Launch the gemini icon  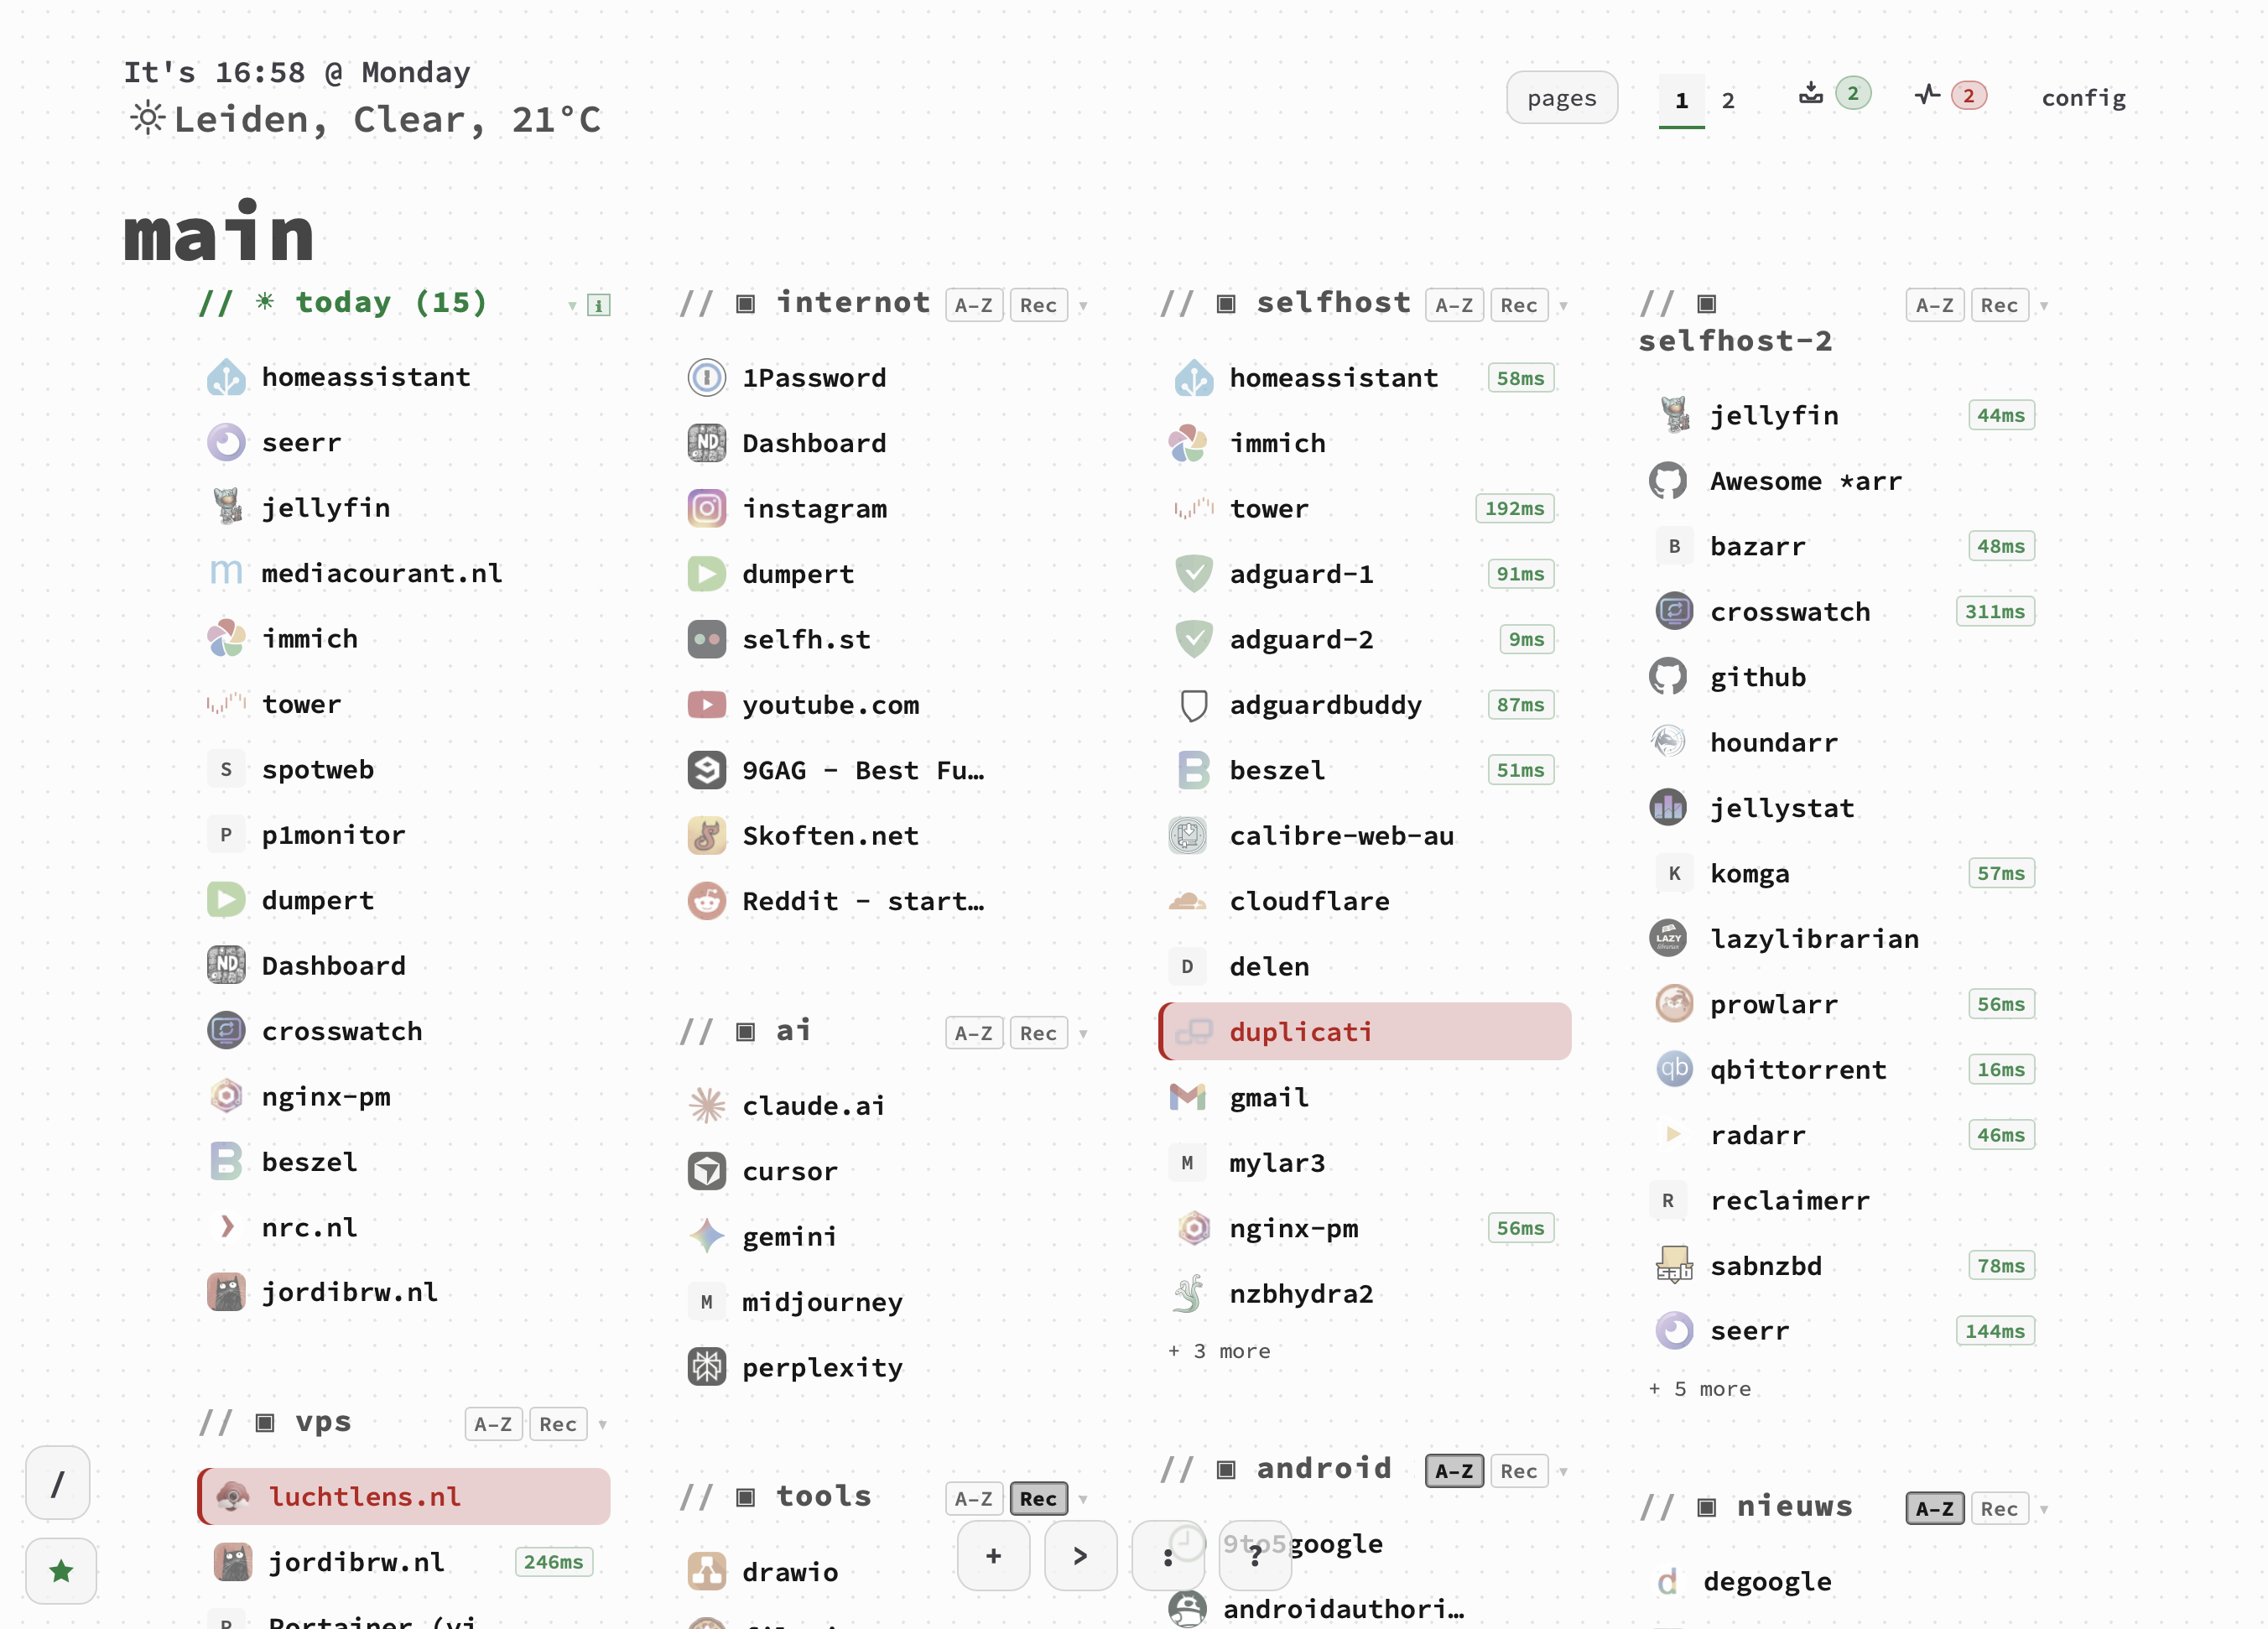pyautogui.click(x=706, y=1236)
